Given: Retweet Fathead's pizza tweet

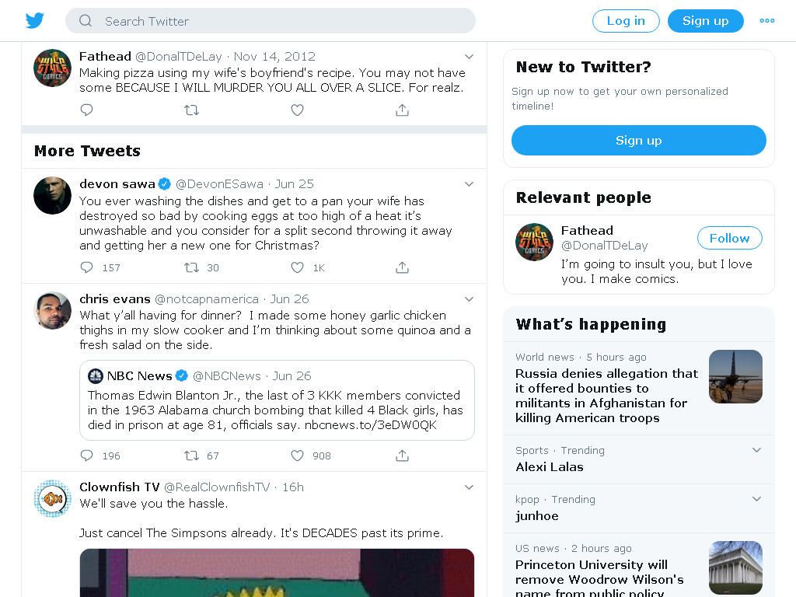Looking at the screenshot, I should [x=191, y=110].
